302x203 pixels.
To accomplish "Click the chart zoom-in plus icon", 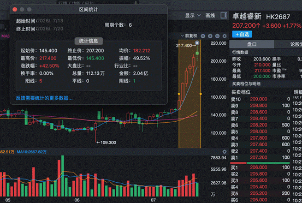I will point(210,36).
